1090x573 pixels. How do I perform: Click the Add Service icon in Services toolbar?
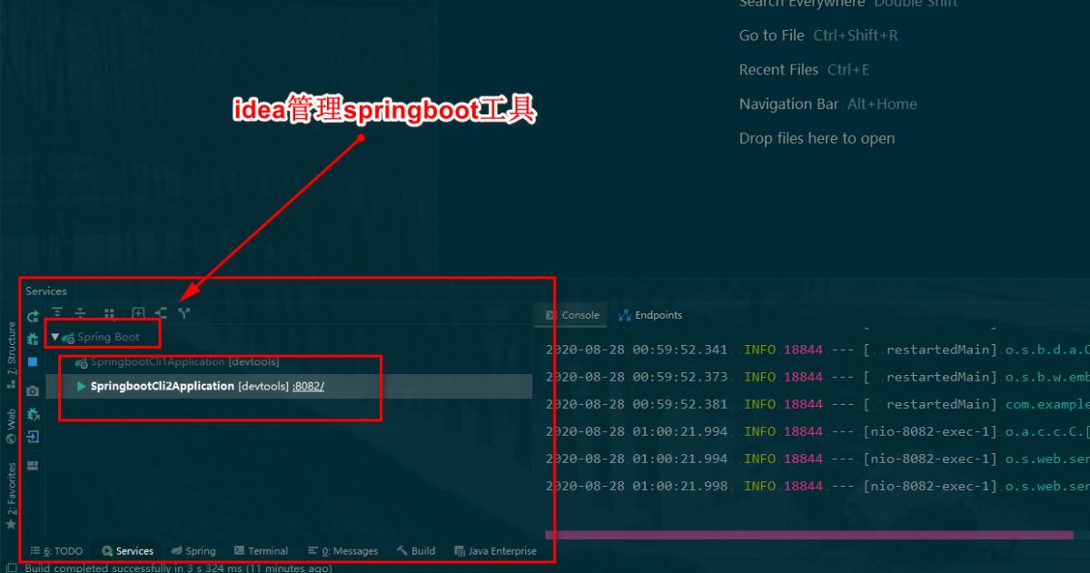tap(161, 313)
